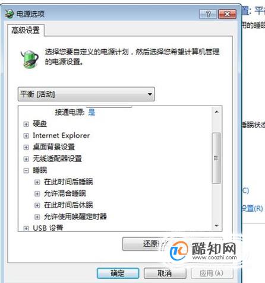Click the scrollbar up arrow in settings list
The height and width of the screenshot is (283, 265).
[216, 112]
